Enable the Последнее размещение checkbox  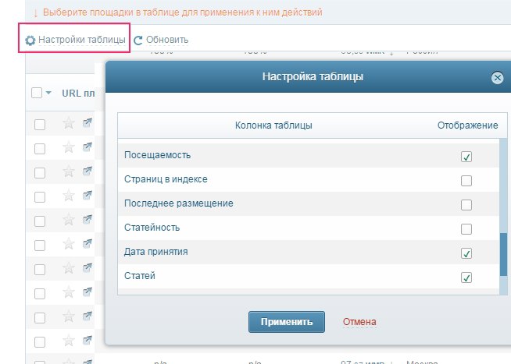tap(466, 205)
